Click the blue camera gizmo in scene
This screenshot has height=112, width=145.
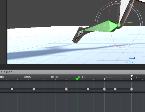click(x=131, y=60)
